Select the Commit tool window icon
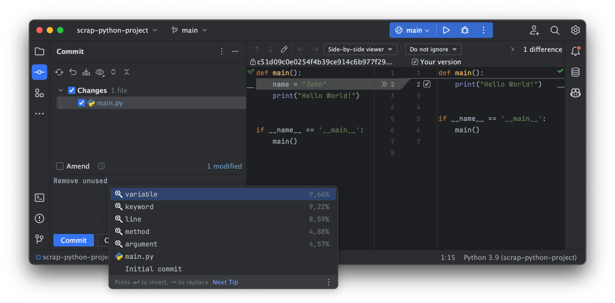 click(39, 72)
